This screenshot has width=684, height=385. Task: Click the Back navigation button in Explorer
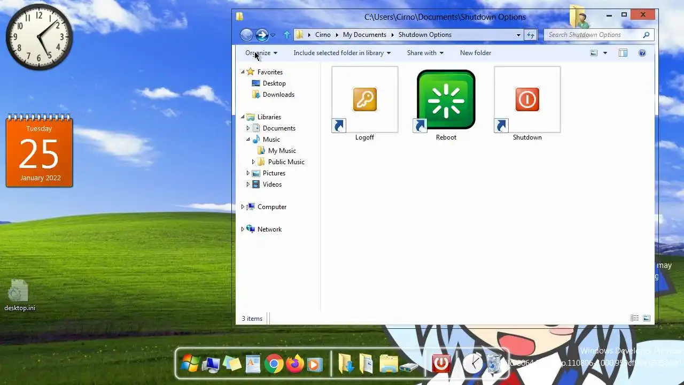pyautogui.click(x=246, y=35)
